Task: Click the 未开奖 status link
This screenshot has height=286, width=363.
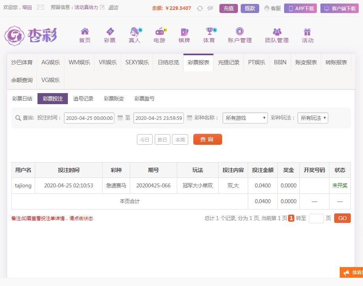Action: 340,185
